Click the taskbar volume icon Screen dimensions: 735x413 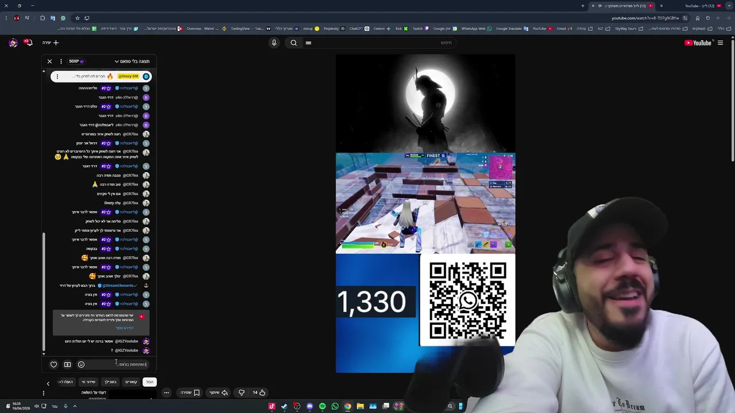(36, 406)
